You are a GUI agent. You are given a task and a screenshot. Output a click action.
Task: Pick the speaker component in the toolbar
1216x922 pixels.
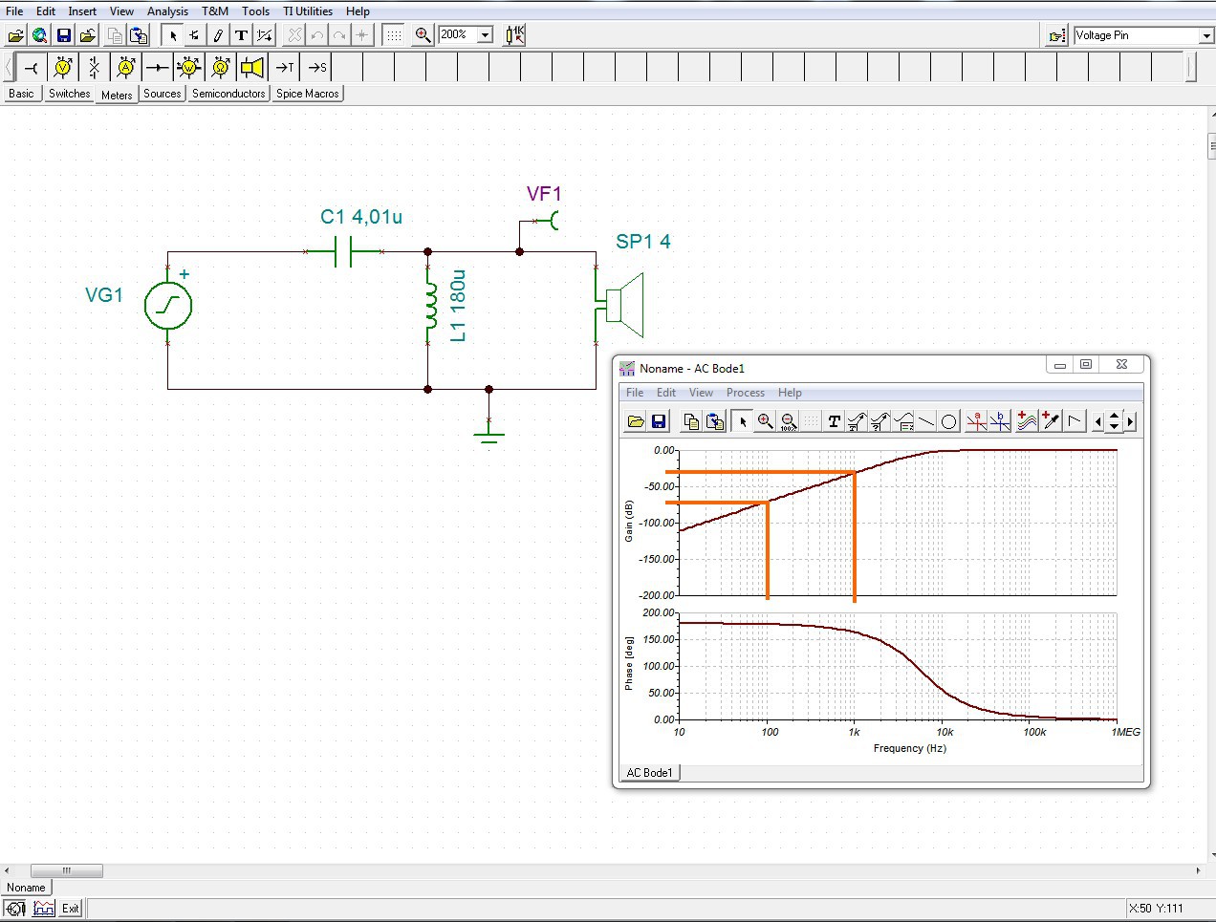(252, 67)
